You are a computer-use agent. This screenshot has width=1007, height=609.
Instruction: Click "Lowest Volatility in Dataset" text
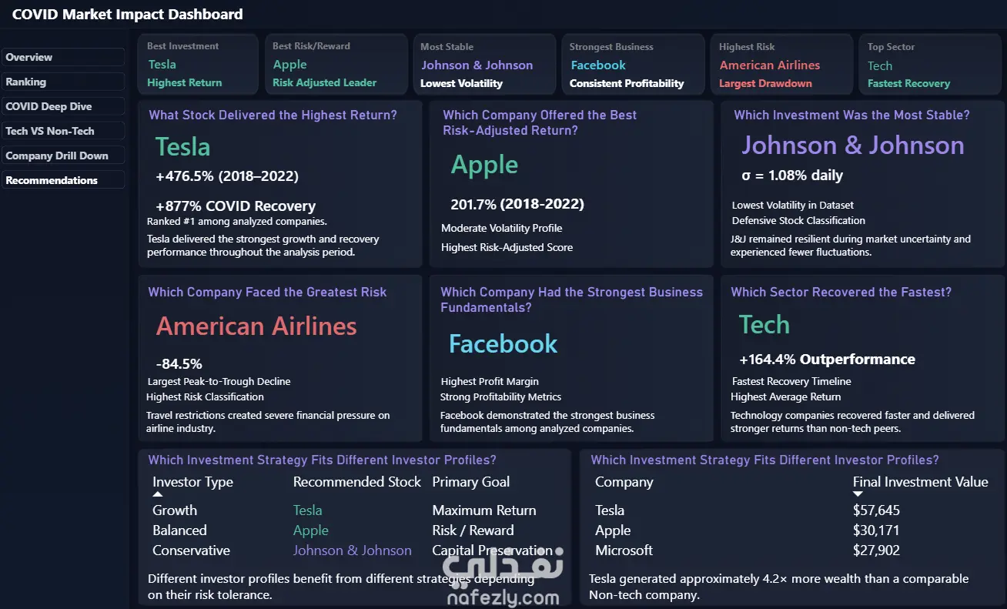pyautogui.click(x=793, y=206)
